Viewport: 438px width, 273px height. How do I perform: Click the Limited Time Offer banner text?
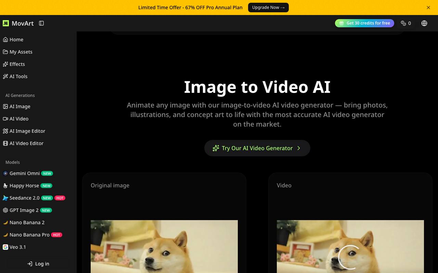(x=190, y=8)
